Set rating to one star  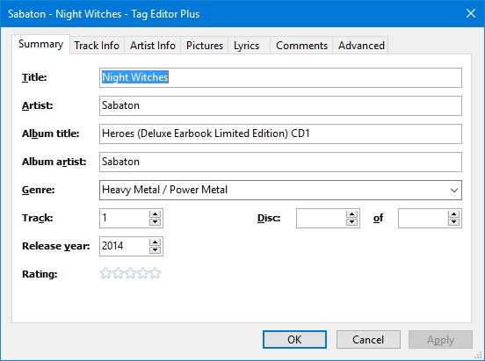105,273
